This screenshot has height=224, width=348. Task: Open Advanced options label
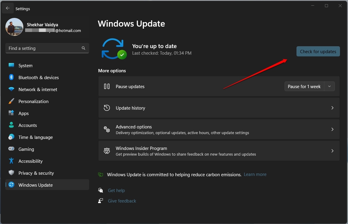pyautogui.click(x=134, y=127)
